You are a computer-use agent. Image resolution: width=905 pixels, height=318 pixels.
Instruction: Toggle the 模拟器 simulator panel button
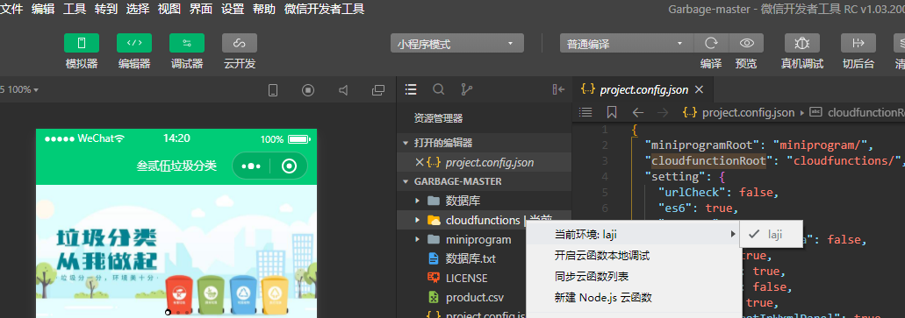pos(82,43)
